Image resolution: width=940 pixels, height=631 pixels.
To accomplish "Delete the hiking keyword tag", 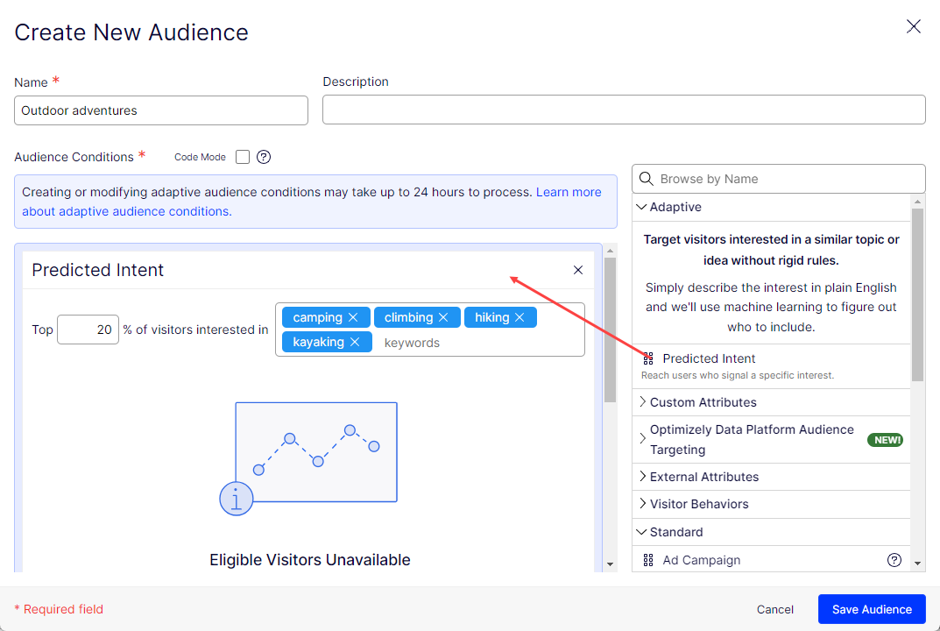I will point(519,317).
